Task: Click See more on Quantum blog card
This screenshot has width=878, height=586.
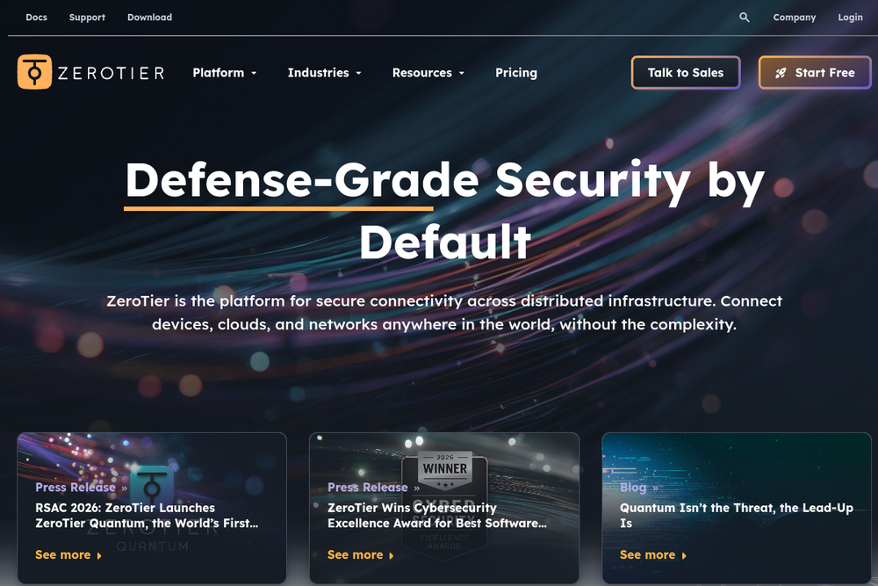Action: pos(647,554)
